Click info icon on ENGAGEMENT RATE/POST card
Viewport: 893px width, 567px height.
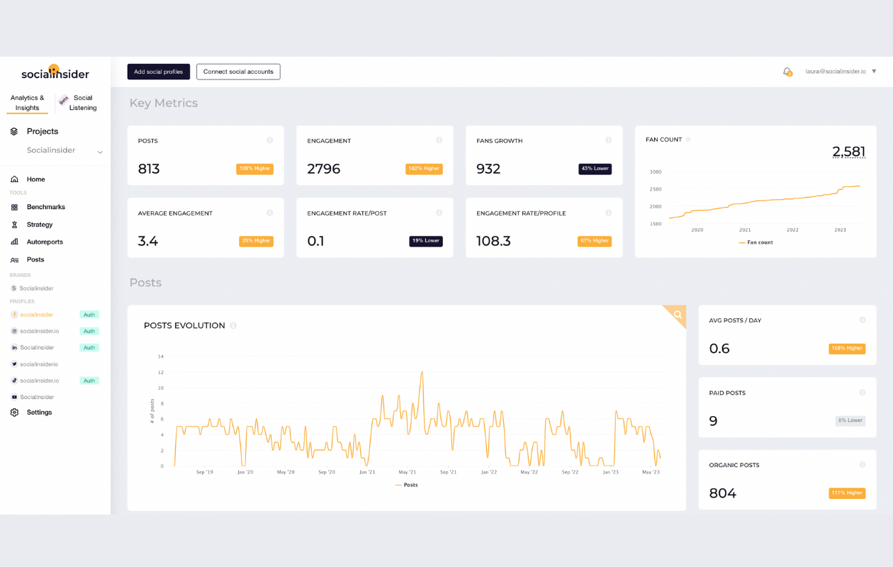(x=439, y=213)
